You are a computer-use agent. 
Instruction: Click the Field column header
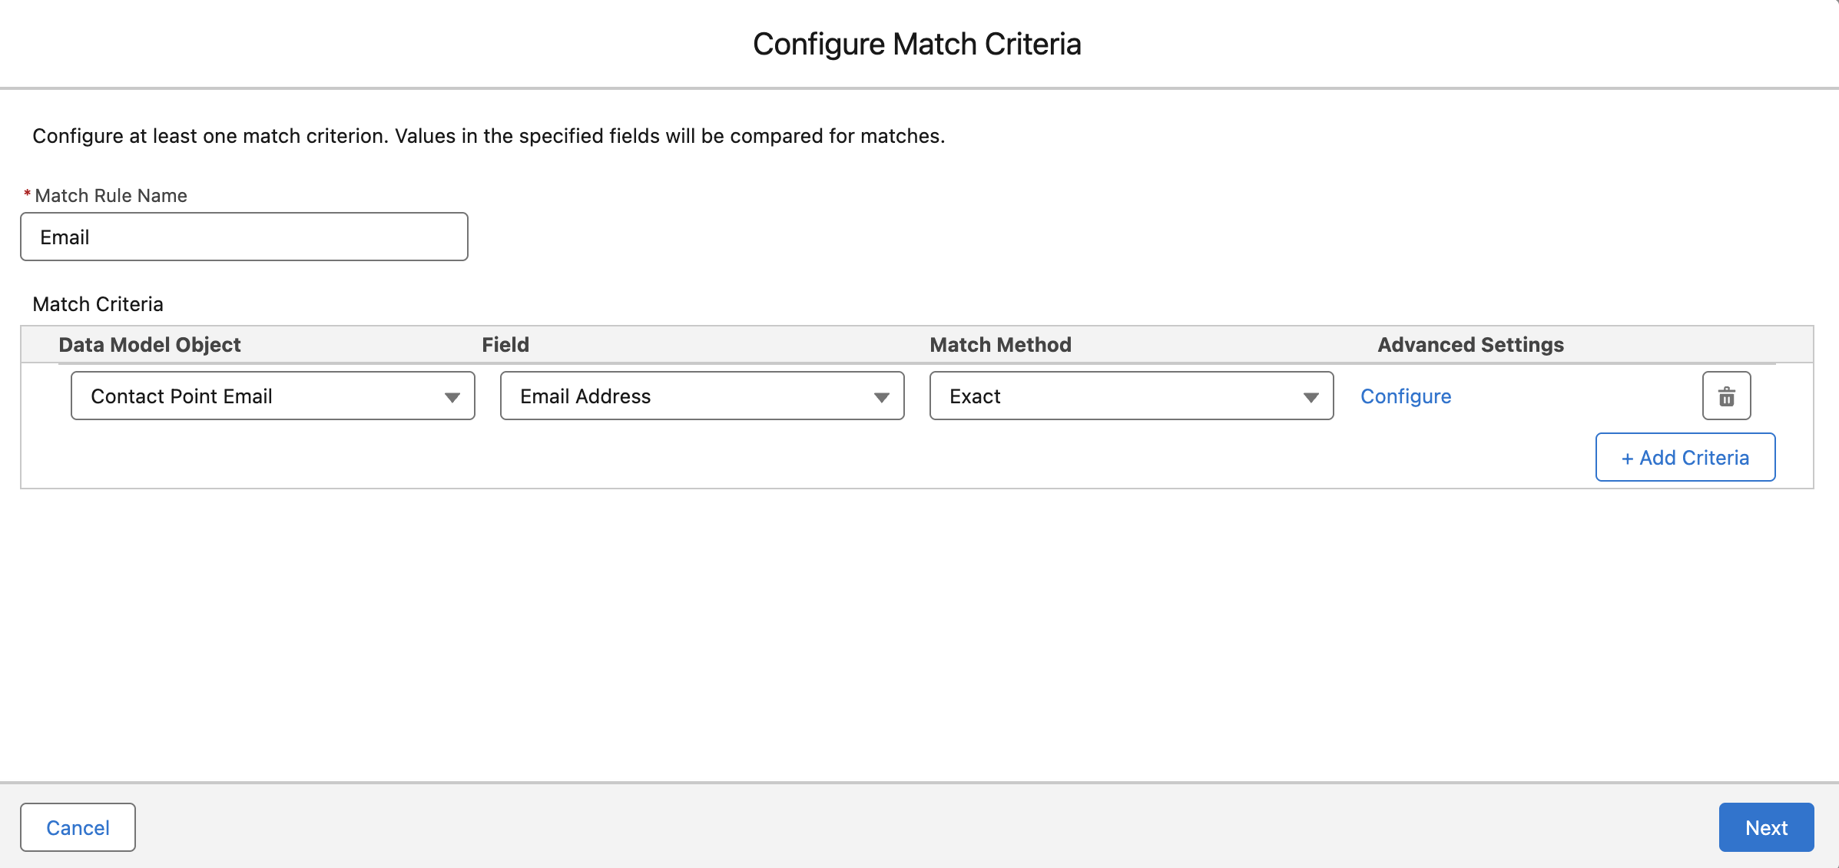pyautogui.click(x=505, y=345)
